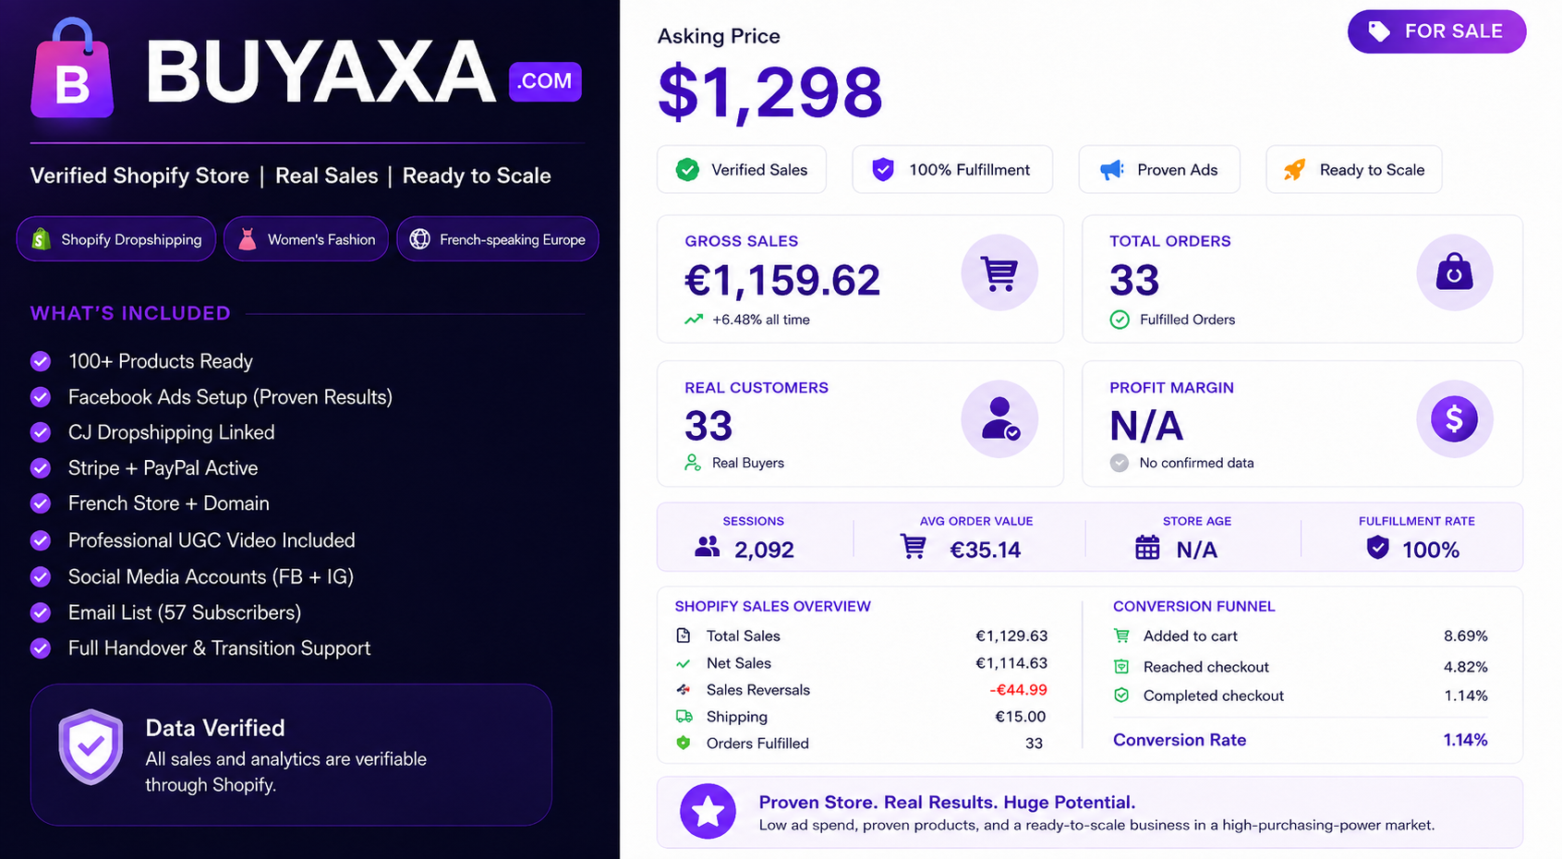Viewport: 1562px width, 859px height.
Task: Click the people icon beside Sessions count
Action: (x=708, y=548)
